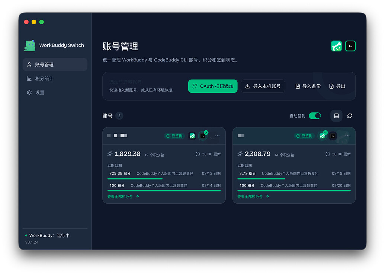Viewport: 385px width, 274px height.
Task: Select 账号管理 in the sidebar
Action: tap(55, 65)
